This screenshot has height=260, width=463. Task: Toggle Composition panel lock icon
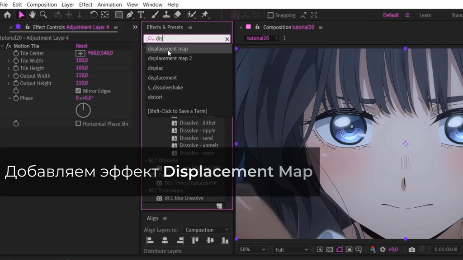(x=257, y=27)
